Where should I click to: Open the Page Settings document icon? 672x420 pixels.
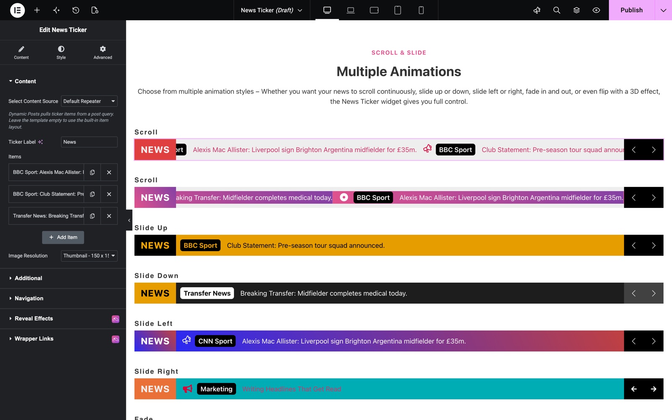95,10
